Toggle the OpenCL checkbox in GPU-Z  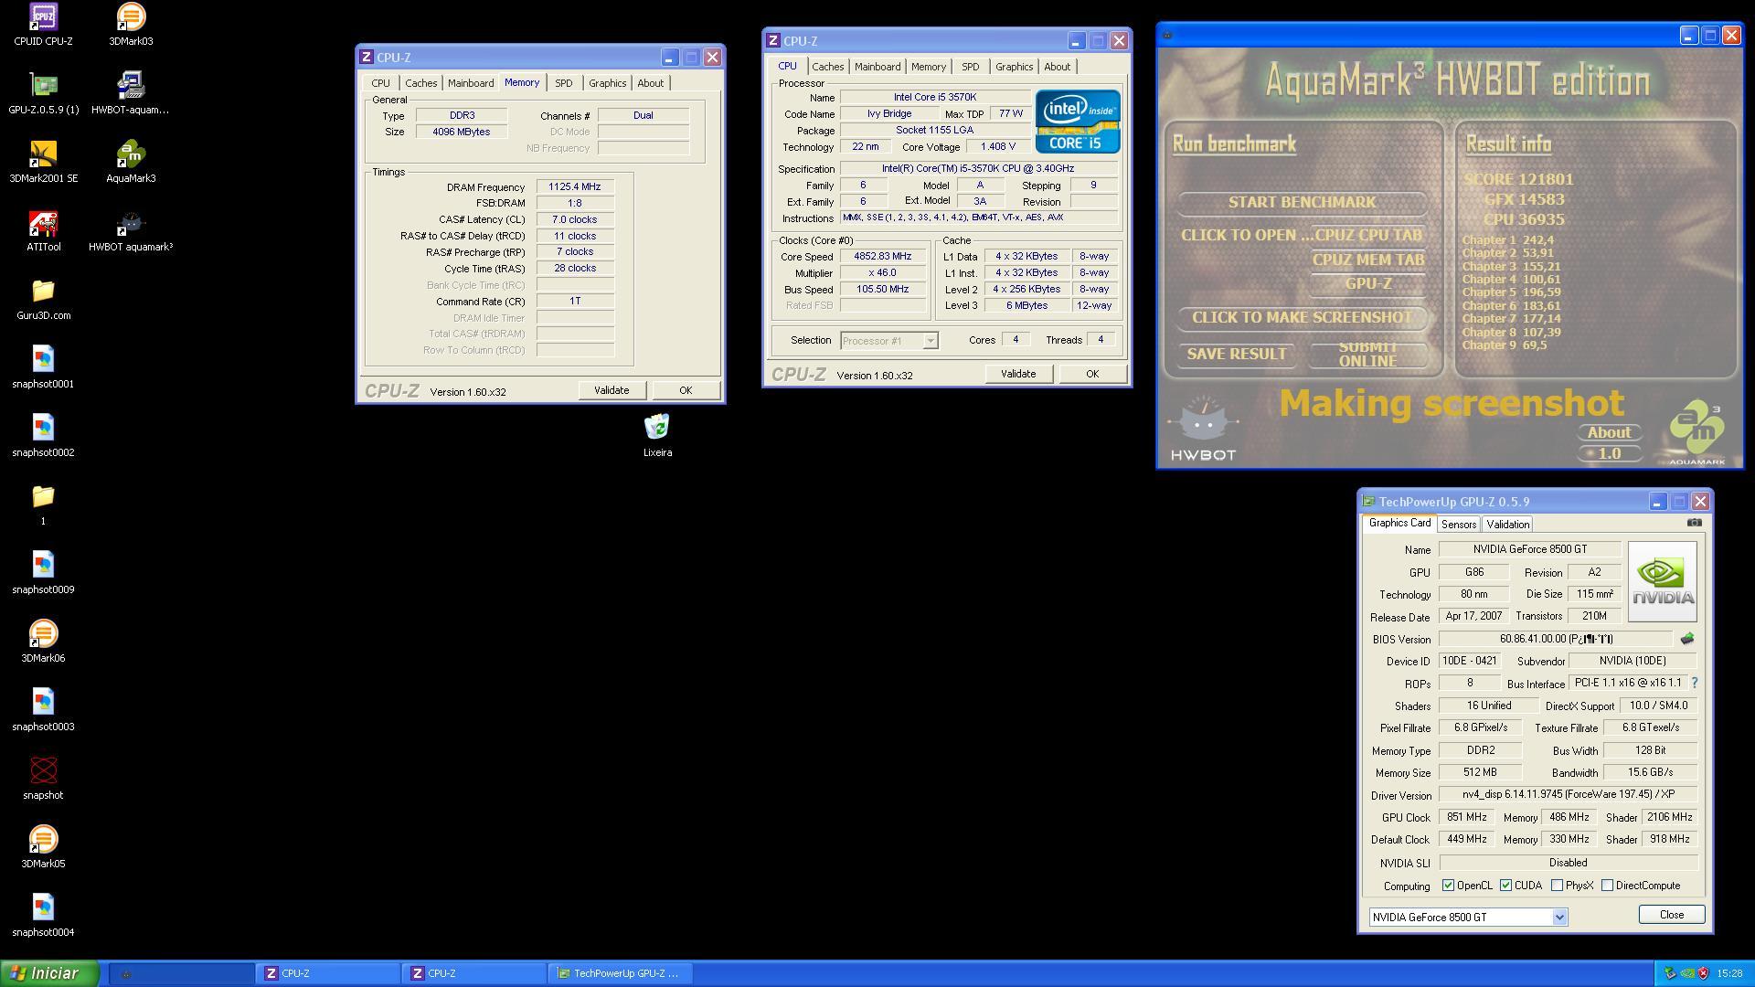(x=1448, y=886)
